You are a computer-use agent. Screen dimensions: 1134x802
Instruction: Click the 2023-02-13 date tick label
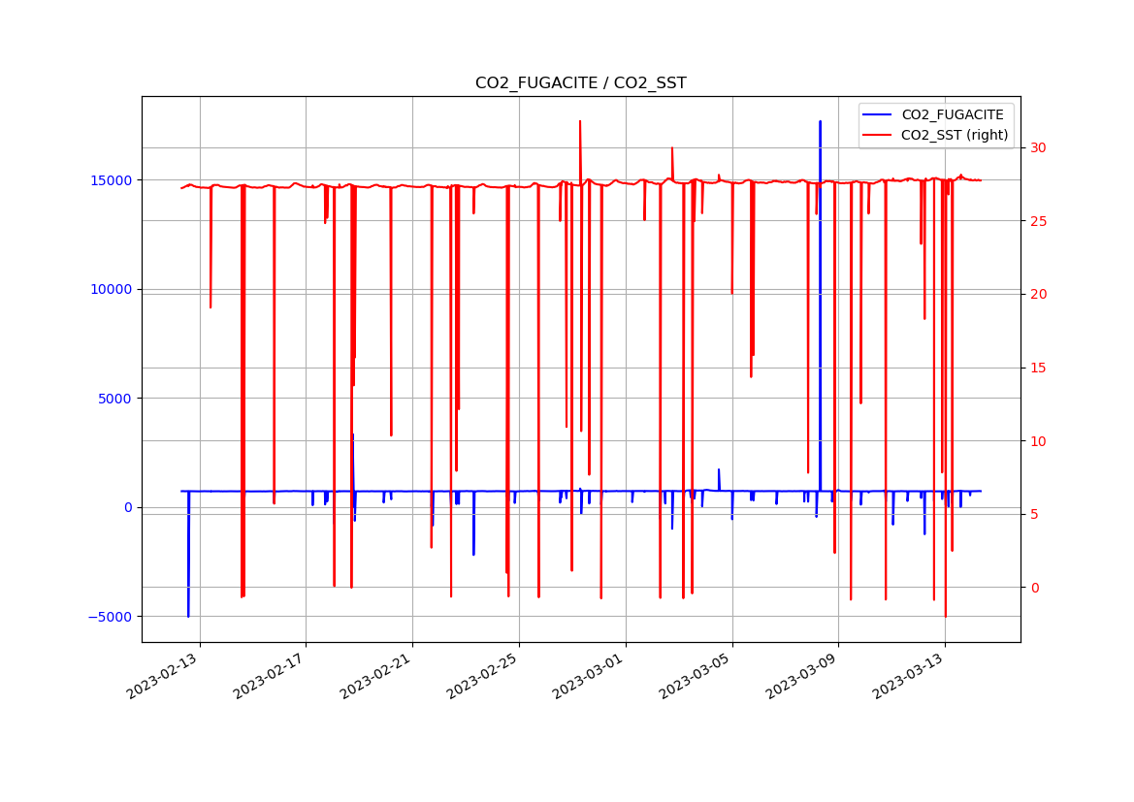point(164,675)
